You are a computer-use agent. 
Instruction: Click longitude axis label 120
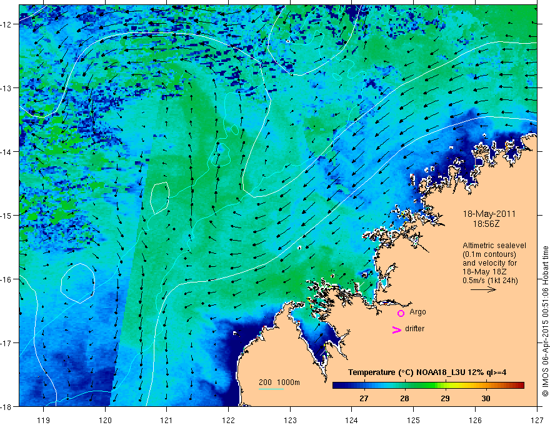[105, 420]
